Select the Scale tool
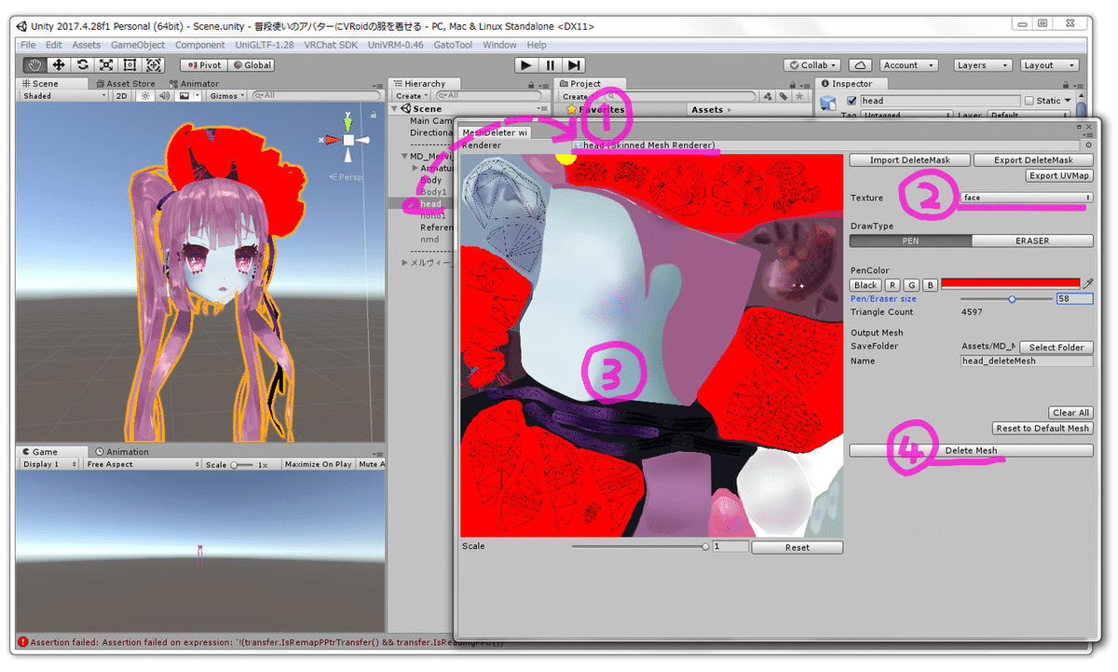 click(106, 65)
